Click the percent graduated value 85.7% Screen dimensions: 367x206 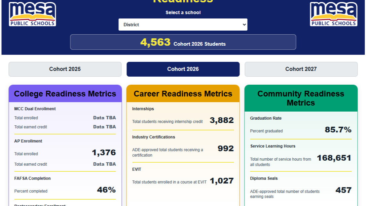pos(338,129)
